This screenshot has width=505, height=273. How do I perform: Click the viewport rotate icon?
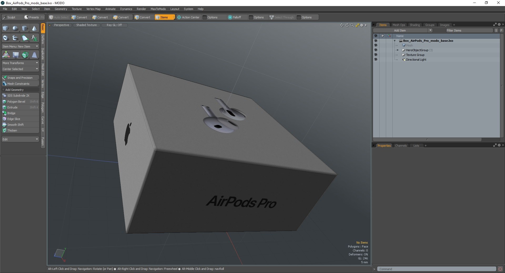pyautogui.click(x=347, y=25)
